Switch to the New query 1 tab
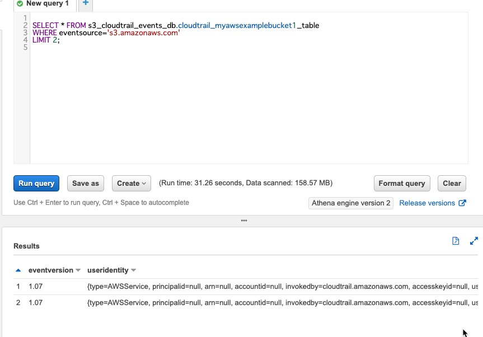Screen dimensions: 483x337 click(x=45, y=4)
